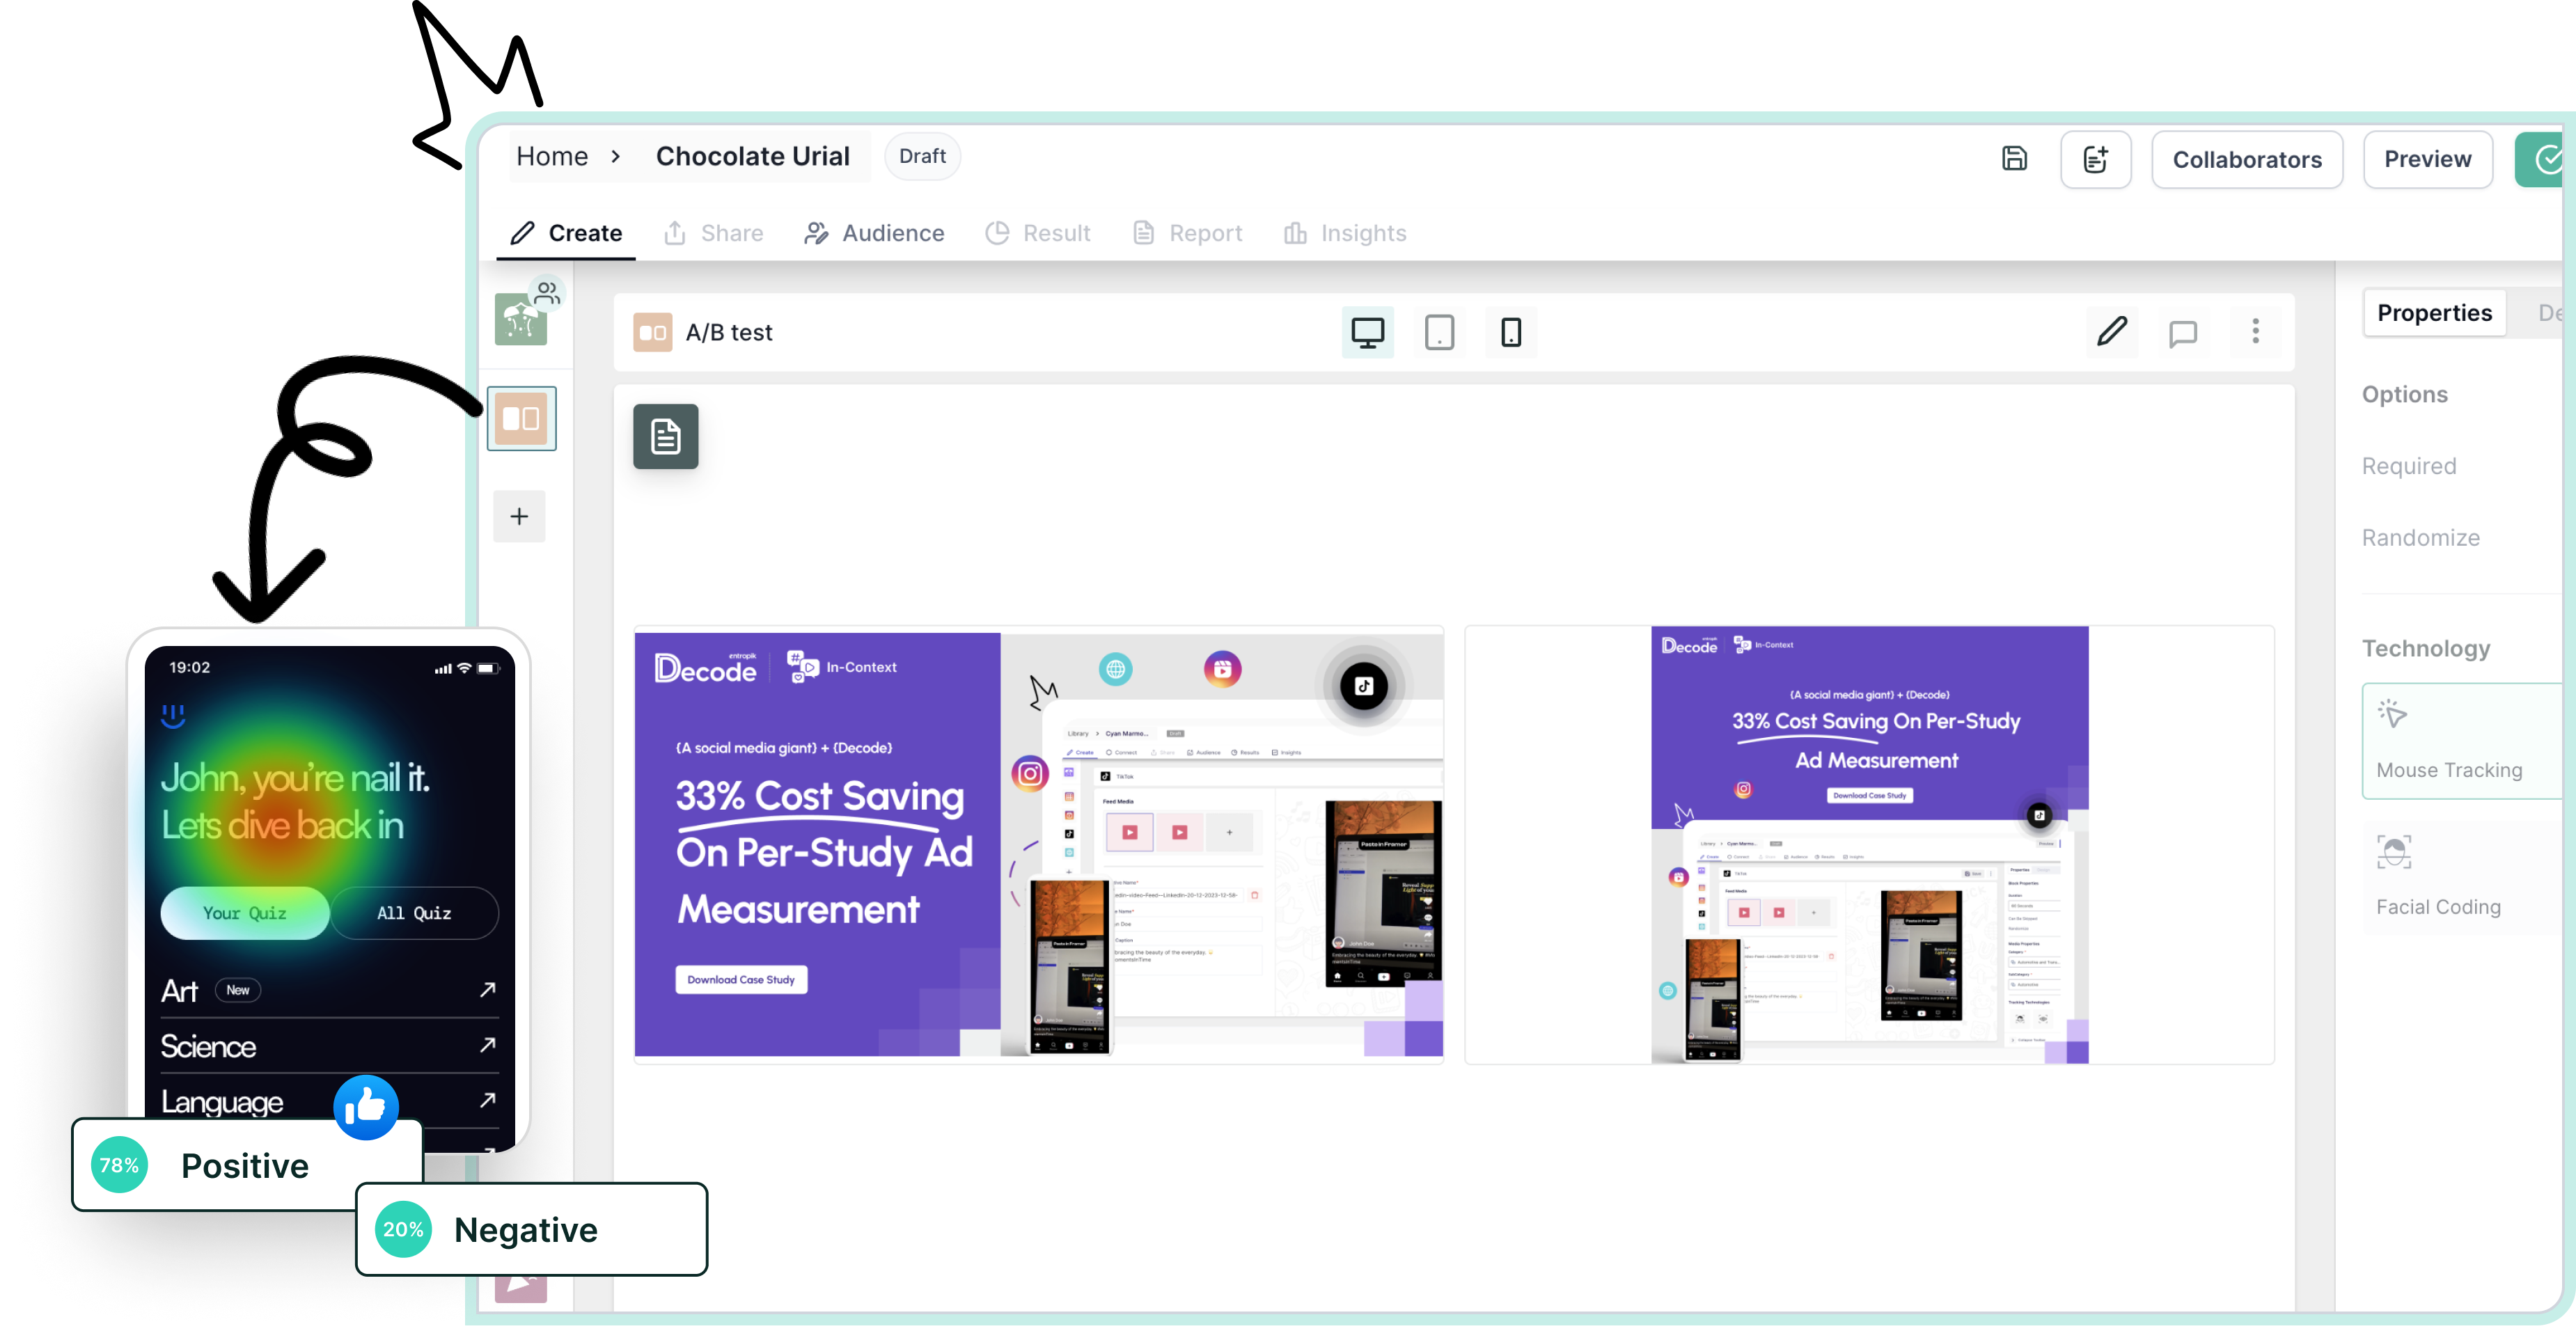Select the A/B test block in sidebar
This screenshot has width=2576, height=1331.
pyautogui.click(x=521, y=418)
